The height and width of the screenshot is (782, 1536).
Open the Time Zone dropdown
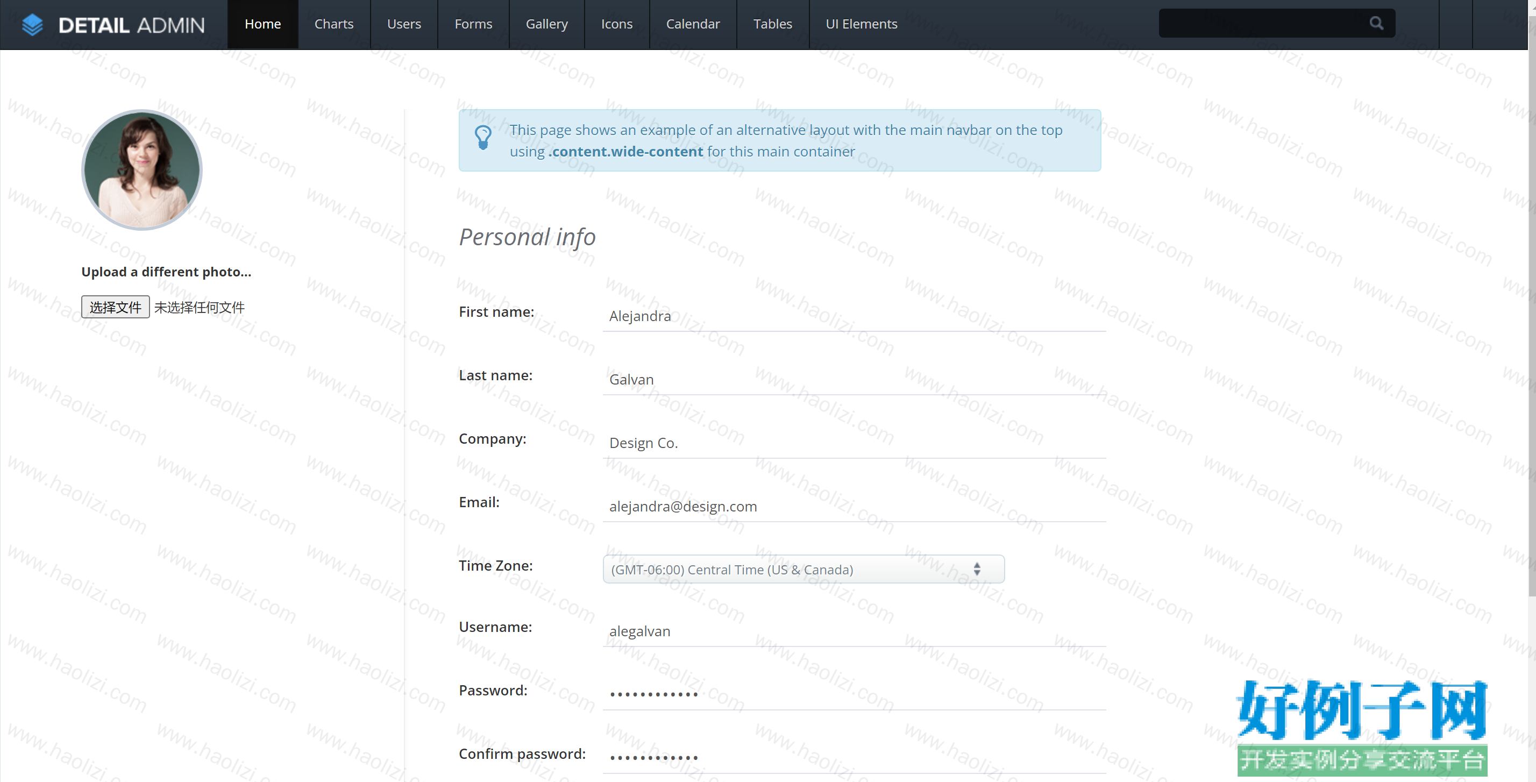click(803, 569)
